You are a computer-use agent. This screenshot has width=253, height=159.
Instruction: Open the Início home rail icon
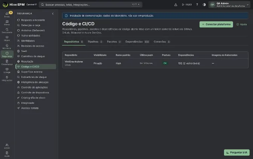(7, 15)
